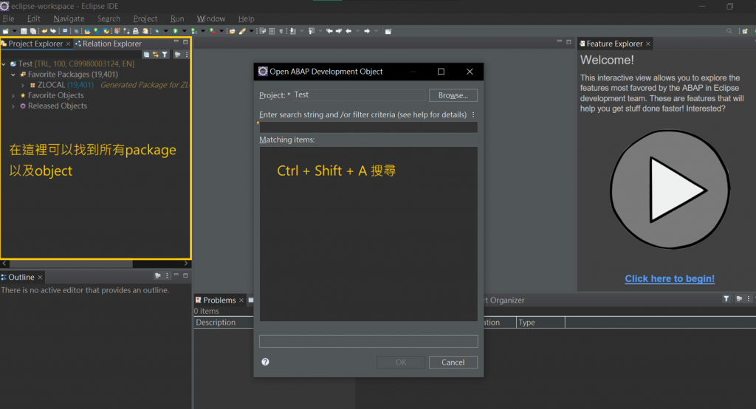
Task: Click the Description column header
Action: point(223,322)
